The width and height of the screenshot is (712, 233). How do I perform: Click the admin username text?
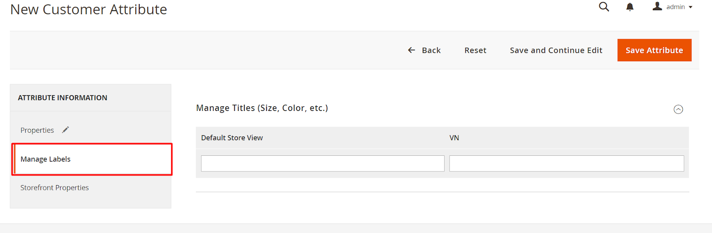coord(676,7)
